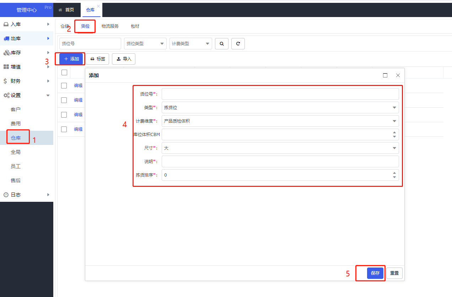The height and width of the screenshot is (297, 452).
Task: Switch to the 物流服务 sub-tab
Action: point(110,26)
